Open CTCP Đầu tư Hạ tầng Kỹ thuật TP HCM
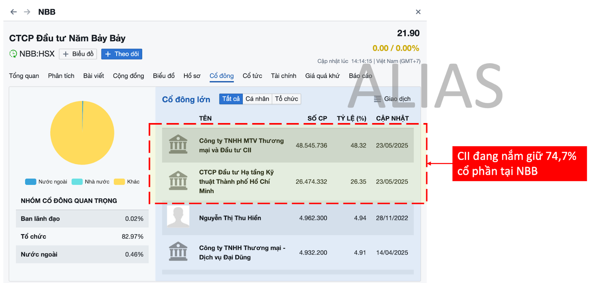 (x=236, y=182)
